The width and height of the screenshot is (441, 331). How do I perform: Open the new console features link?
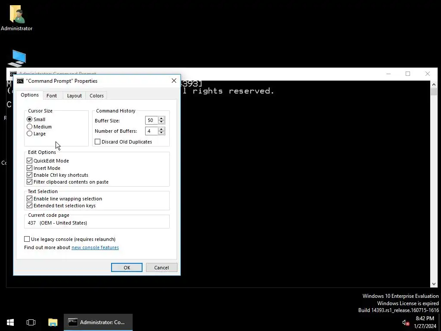tap(95, 247)
